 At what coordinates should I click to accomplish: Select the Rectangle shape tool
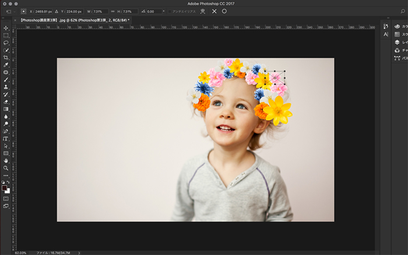pyautogui.click(x=6, y=153)
